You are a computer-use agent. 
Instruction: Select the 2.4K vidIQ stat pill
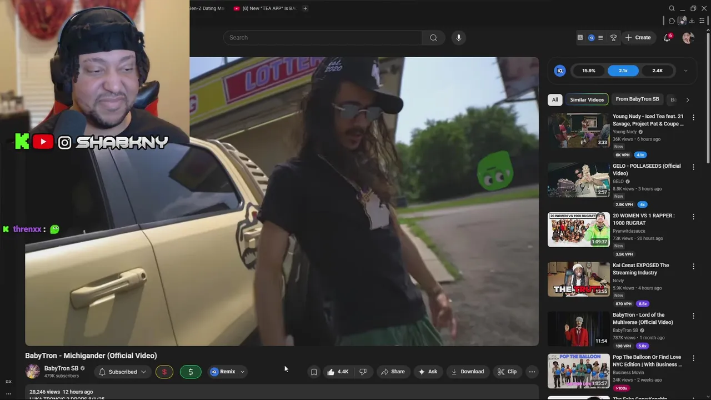coord(657,71)
